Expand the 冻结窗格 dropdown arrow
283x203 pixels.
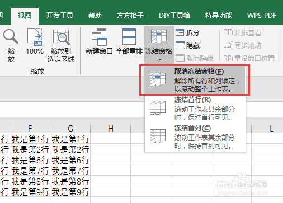pos(160,60)
